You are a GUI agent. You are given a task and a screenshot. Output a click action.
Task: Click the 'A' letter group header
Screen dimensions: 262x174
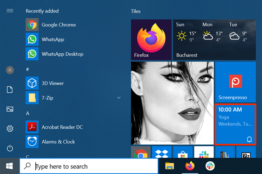click(28, 113)
